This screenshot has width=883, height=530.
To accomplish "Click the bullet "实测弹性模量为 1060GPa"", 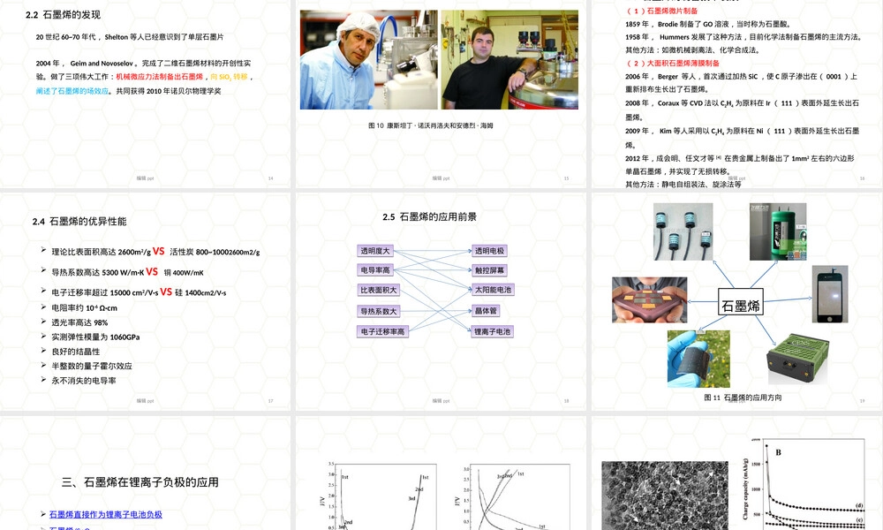I will [95, 337].
